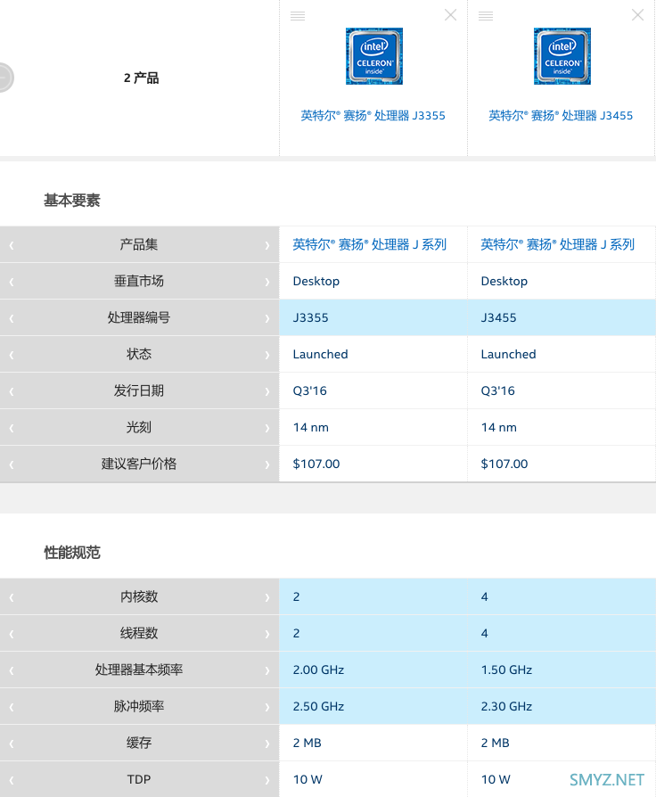Viewport: 656px width, 797px height.
Task: Click left chevron on TDP row
Action: point(12,781)
